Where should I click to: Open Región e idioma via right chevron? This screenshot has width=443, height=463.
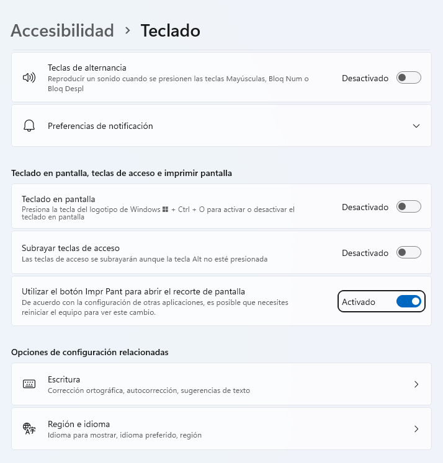point(416,429)
